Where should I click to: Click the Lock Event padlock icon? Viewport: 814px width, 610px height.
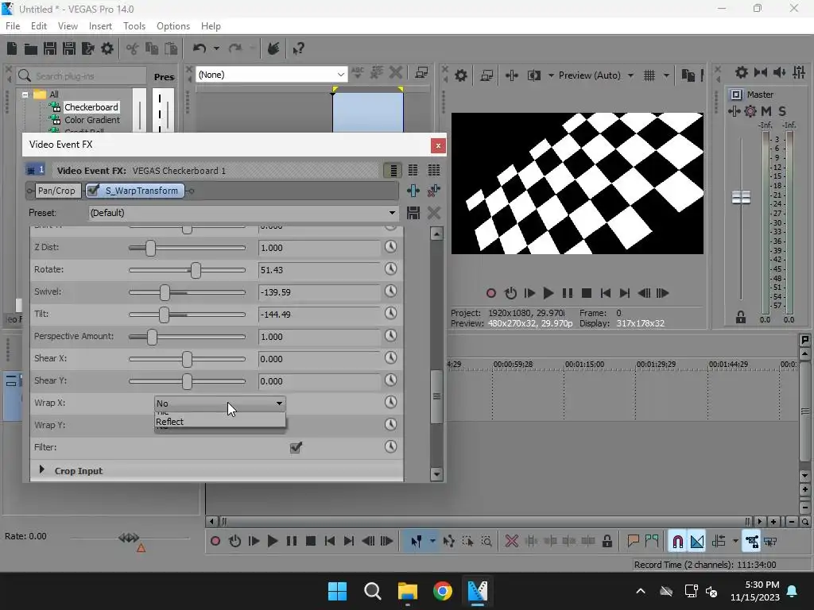click(607, 542)
